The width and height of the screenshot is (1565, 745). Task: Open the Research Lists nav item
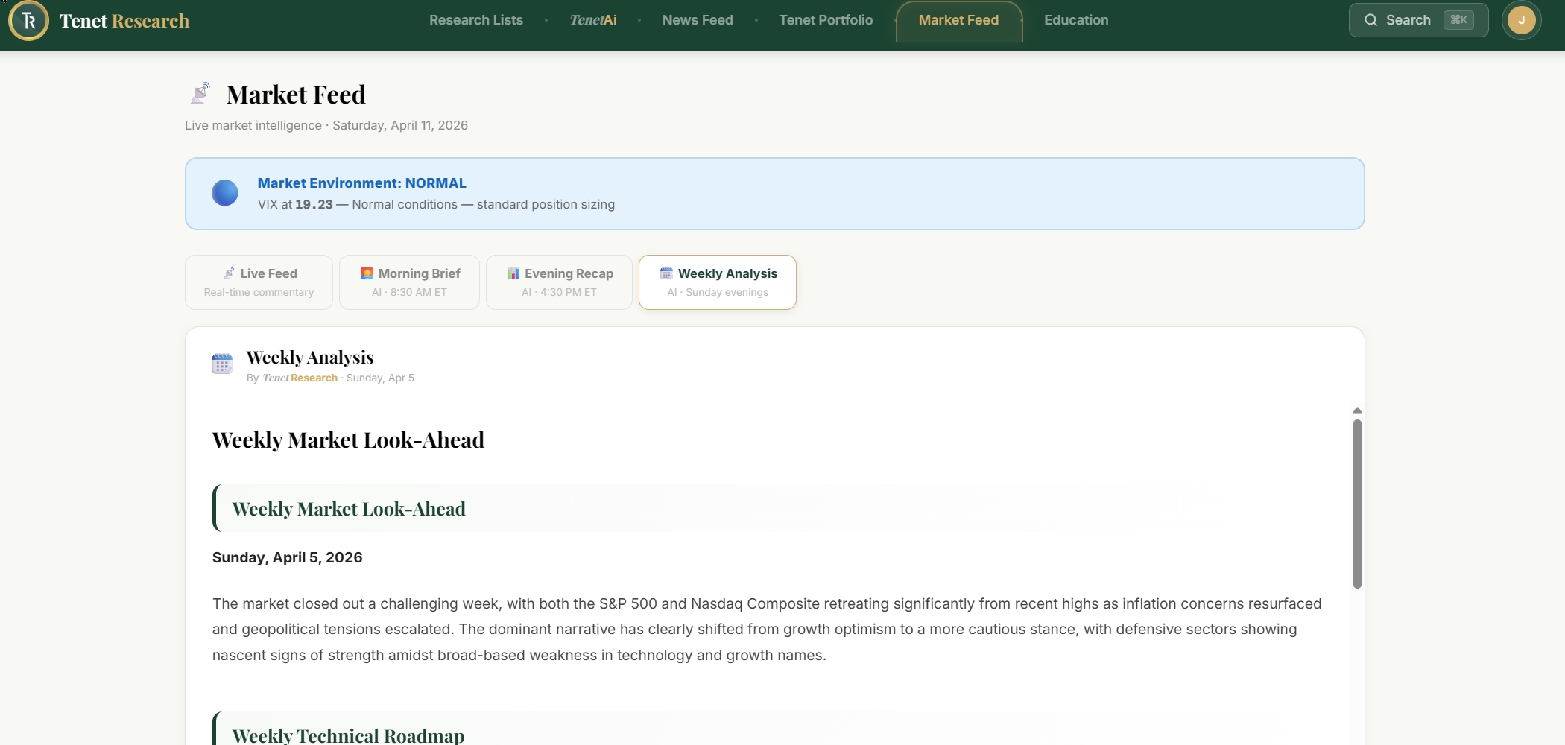[476, 20]
